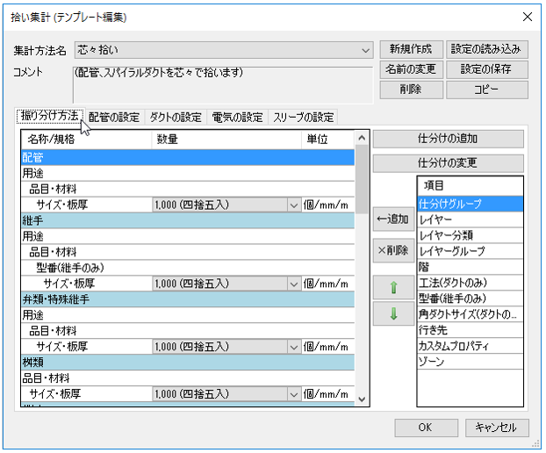Select 品目・材料 row under 桝類
The height and width of the screenshot is (453, 546).
(x=188, y=377)
